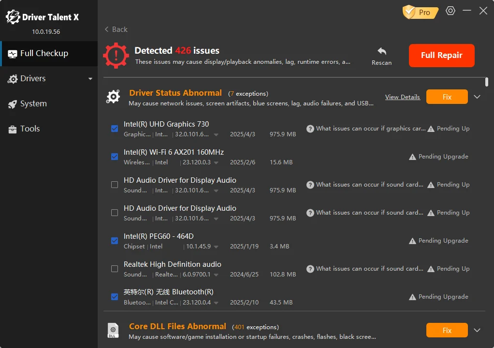Click Pending Upgrade status for Wi-Fi AX201
The height and width of the screenshot is (348, 494).
tap(443, 157)
